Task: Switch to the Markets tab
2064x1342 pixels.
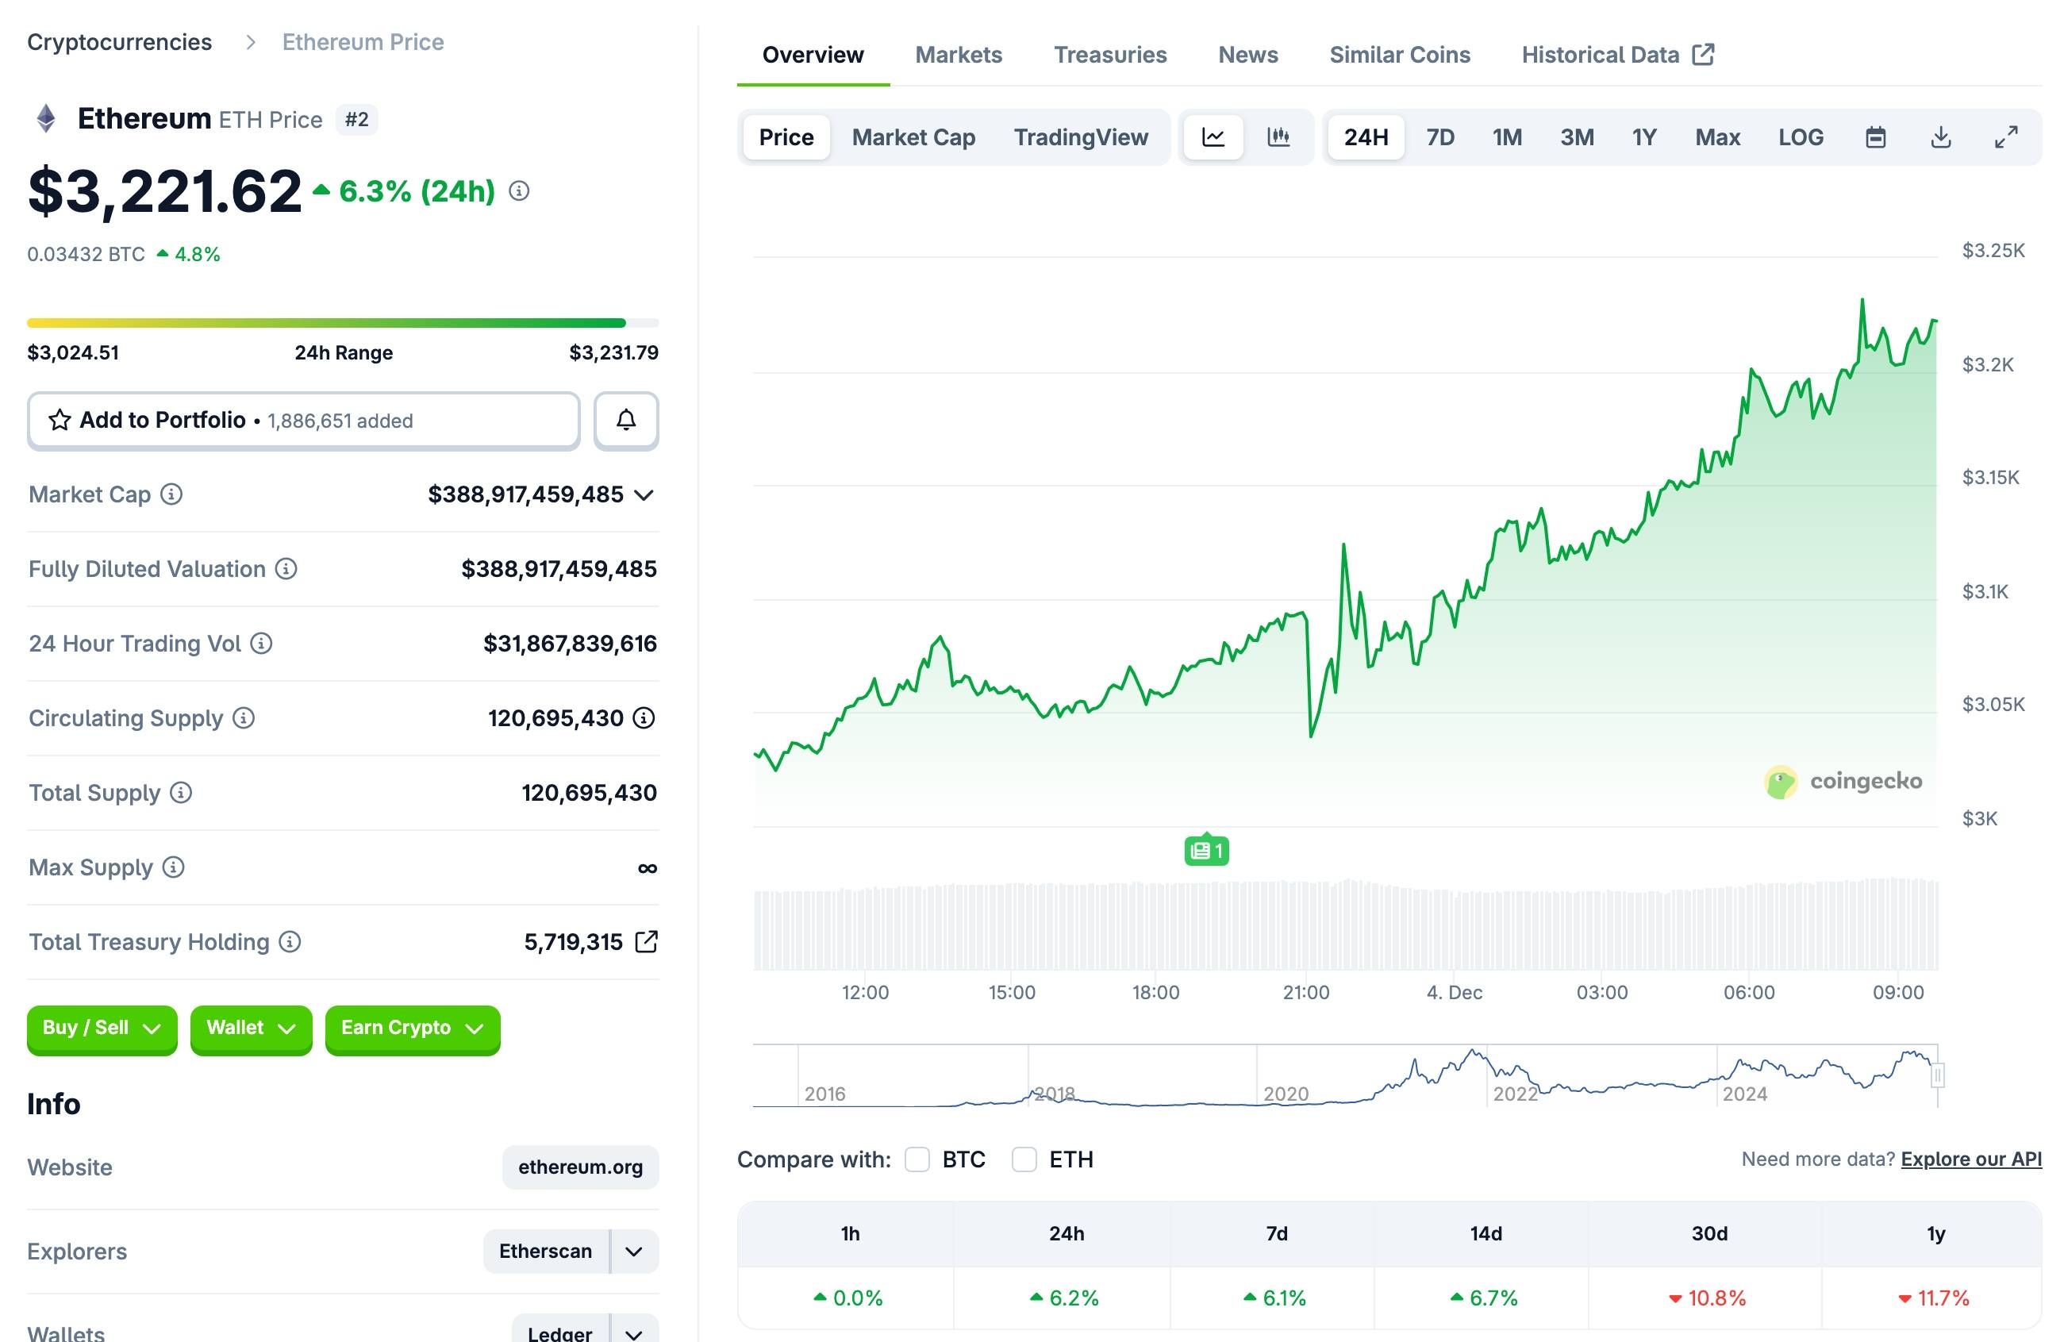Action: coord(959,54)
